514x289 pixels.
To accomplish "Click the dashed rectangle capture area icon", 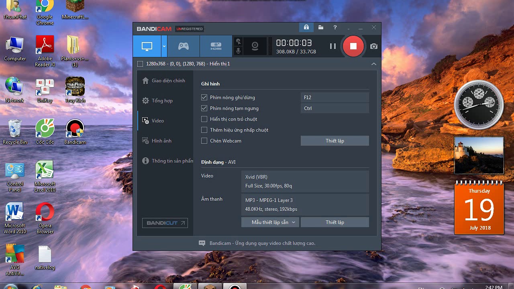I will pyautogui.click(x=140, y=64).
